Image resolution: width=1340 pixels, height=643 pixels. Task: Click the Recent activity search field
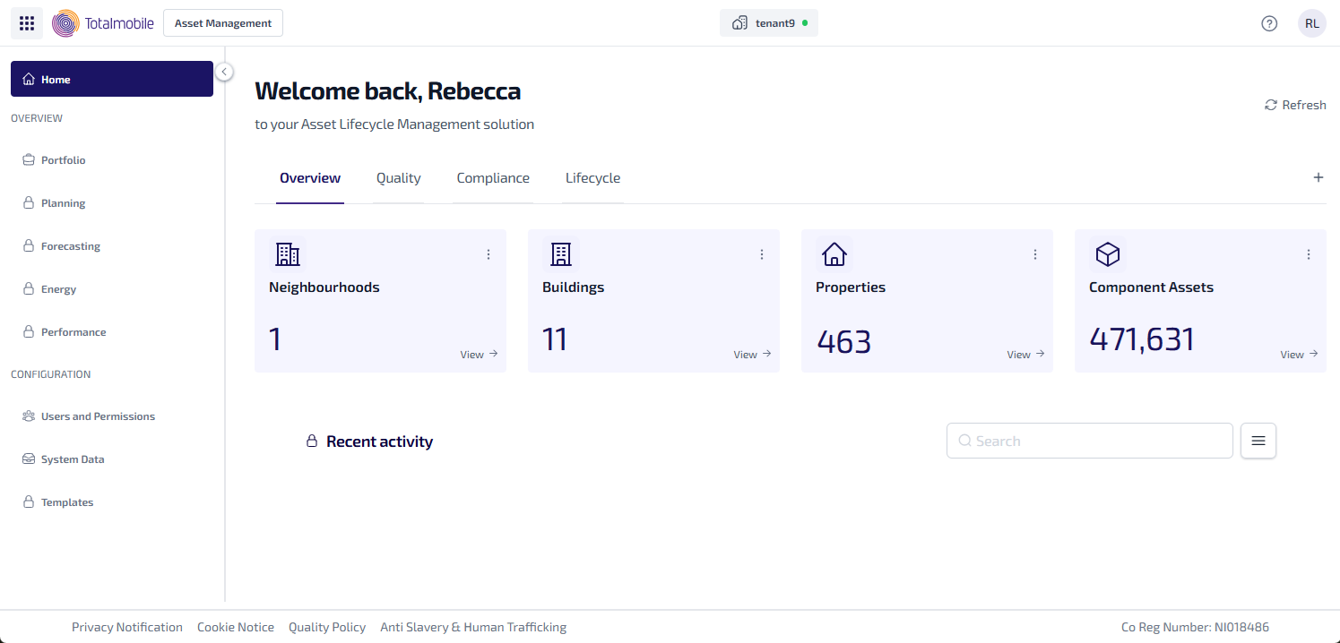(1089, 441)
